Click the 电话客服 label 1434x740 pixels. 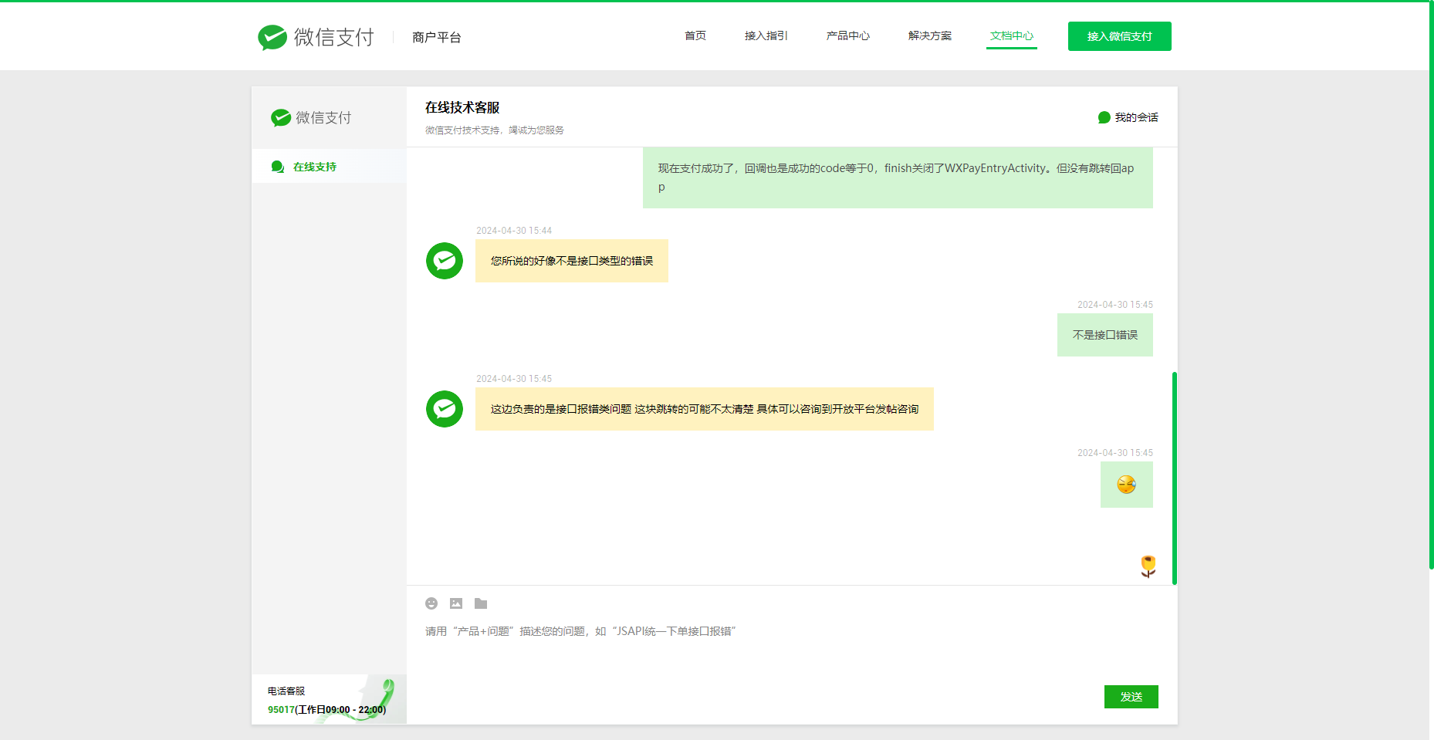[x=286, y=691]
